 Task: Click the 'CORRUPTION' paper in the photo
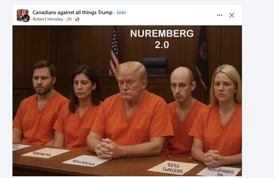(x=220, y=171)
